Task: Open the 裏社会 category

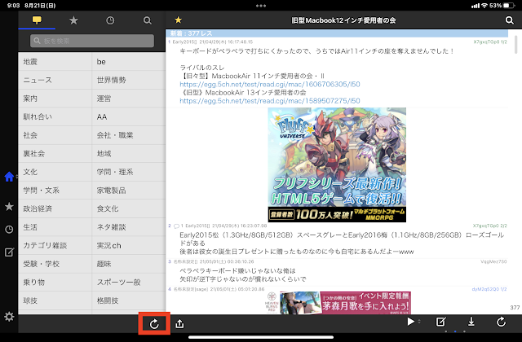Action: click(55, 154)
